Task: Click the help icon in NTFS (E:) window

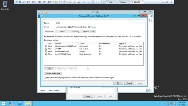Action: [x=152, y=16]
